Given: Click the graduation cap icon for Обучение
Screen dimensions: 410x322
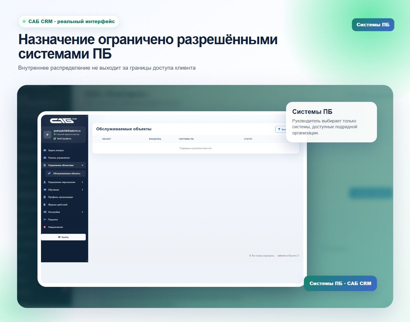Looking at the screenshot, I should tap(45, 190).
